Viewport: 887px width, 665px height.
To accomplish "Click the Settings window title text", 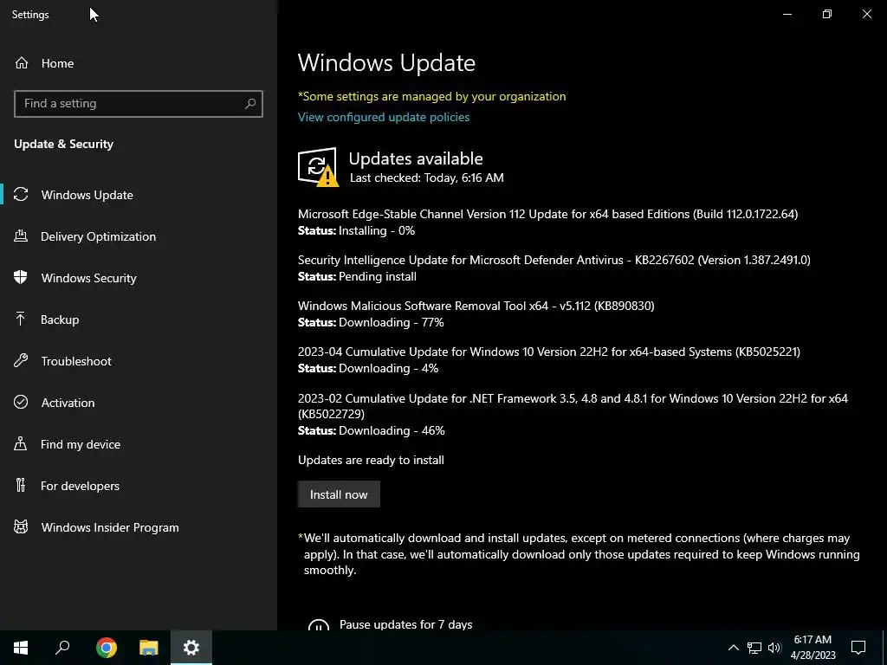I will tap(30, 14).
